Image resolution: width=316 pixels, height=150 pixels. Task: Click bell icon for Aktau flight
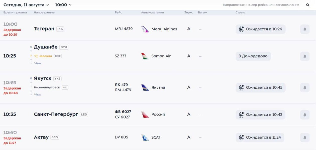tap(305, 137)
